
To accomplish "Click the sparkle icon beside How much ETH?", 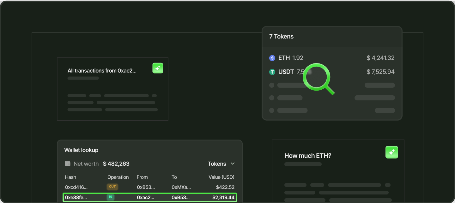I will click(391, 152).
